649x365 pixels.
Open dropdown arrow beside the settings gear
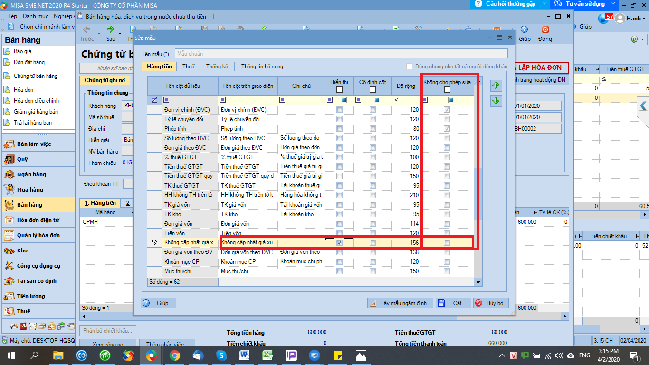click(642, 39)
